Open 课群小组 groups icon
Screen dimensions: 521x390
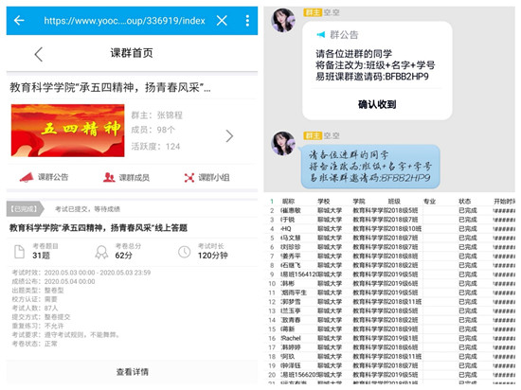click(189, 178)
